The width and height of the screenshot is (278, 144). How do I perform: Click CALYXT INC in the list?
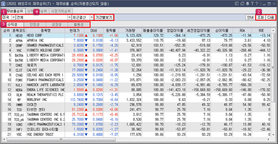[35, 70]
